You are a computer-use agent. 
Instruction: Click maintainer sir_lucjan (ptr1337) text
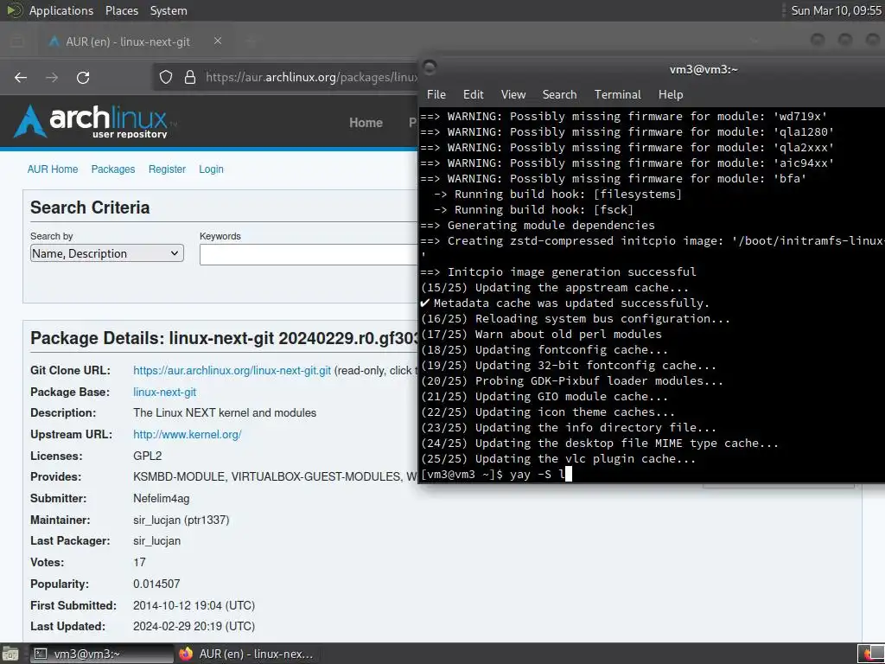click(x=181, y=520)
